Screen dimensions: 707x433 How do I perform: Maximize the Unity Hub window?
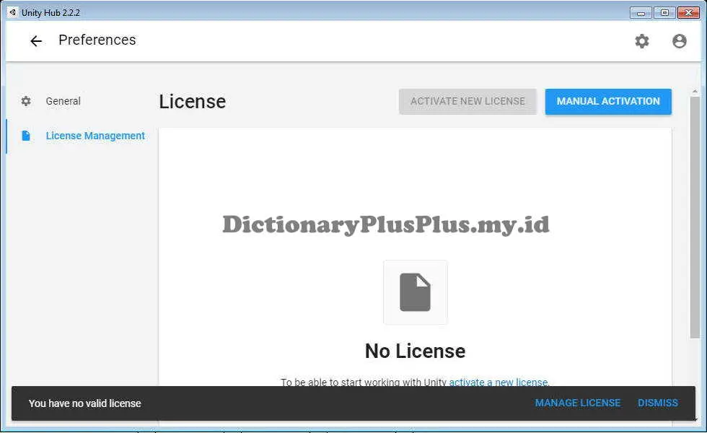coord(664,13)
